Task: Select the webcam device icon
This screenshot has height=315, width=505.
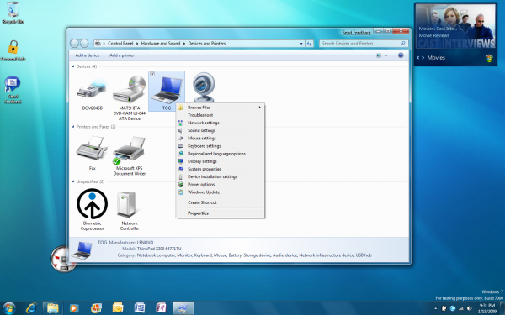Action: [x=204, y=87]
